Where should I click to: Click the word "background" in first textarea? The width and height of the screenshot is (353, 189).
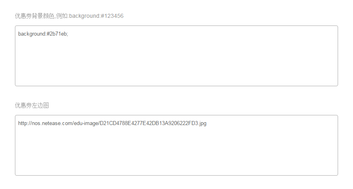click(32, 34)
